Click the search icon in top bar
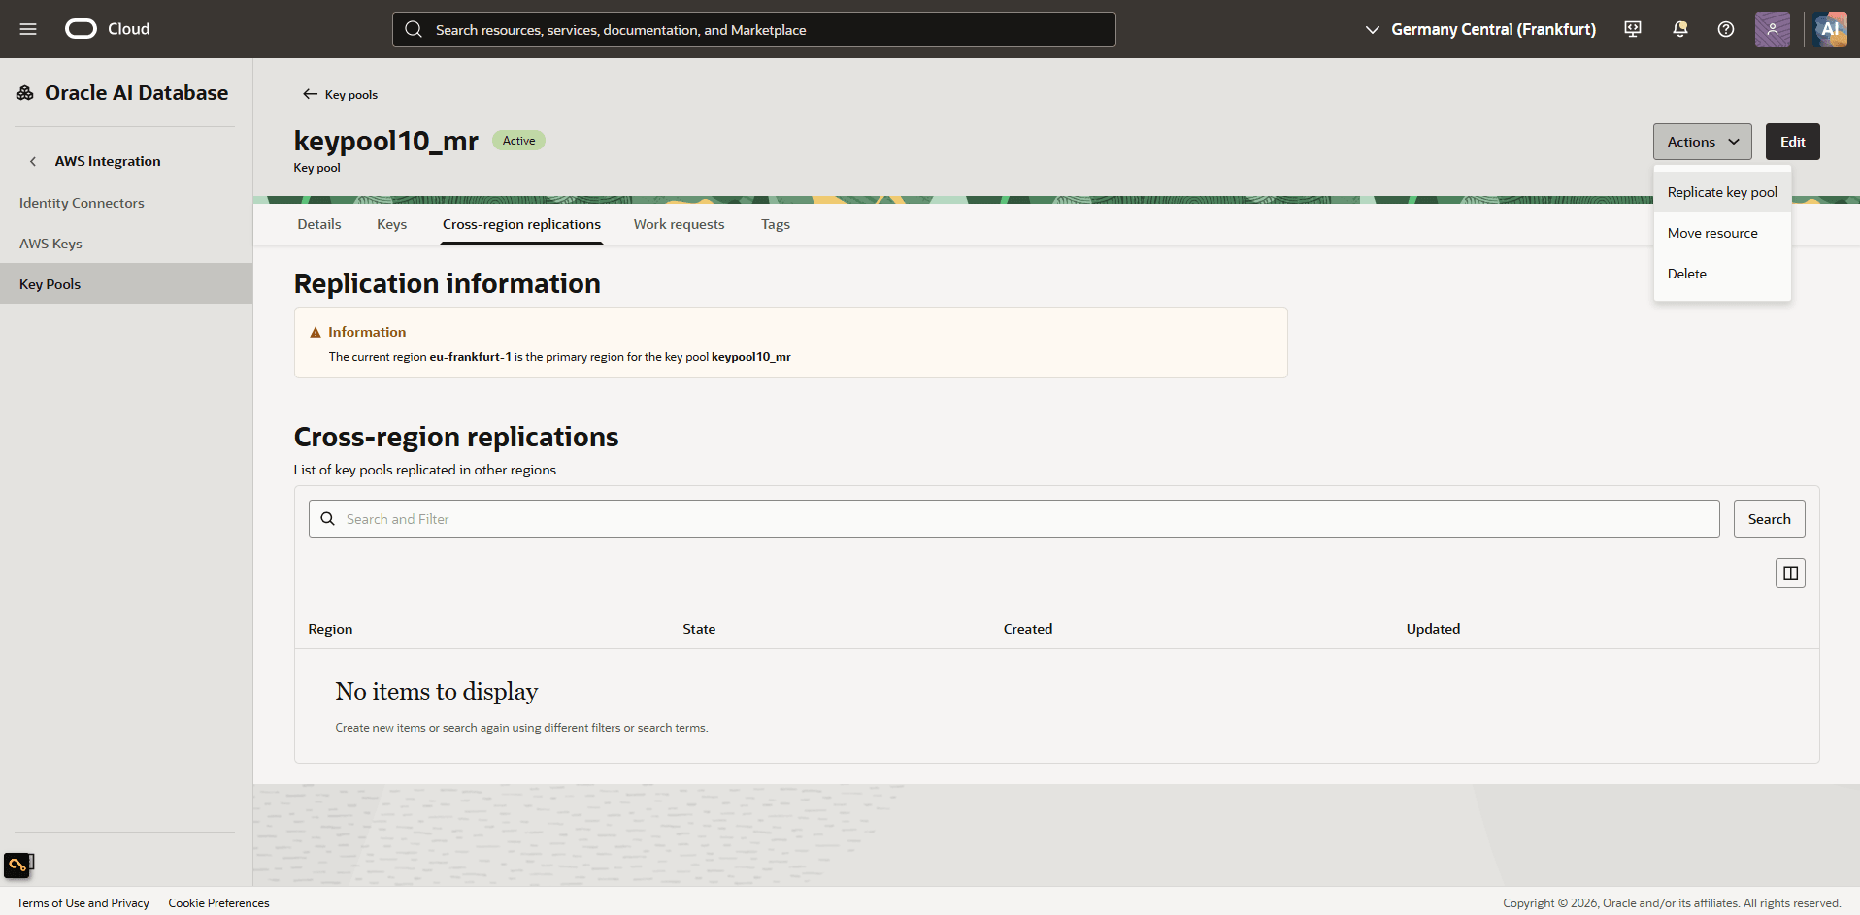 pos(414,29)
